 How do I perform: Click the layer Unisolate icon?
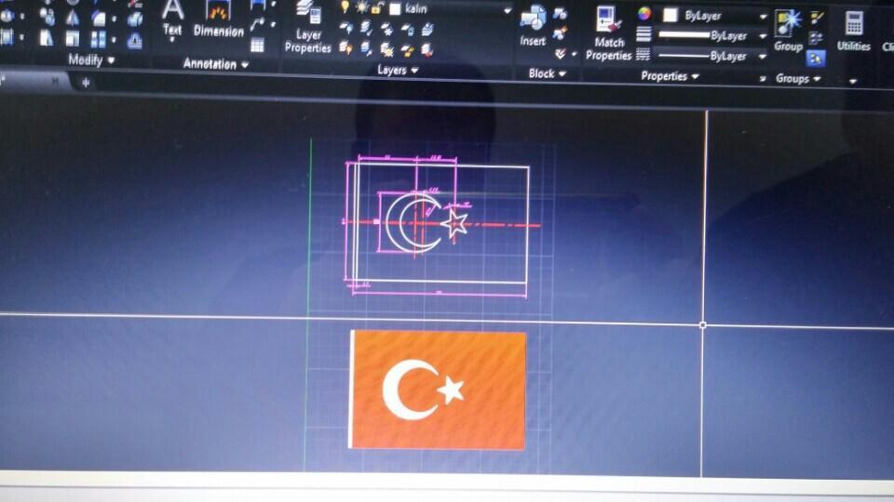365,48
